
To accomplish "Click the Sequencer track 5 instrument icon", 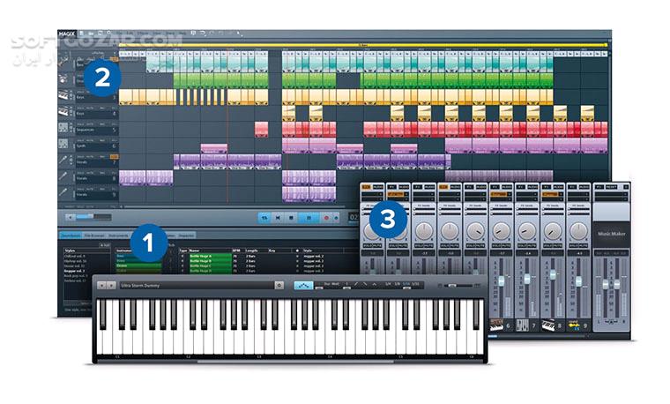I will (x=63, y=127).
